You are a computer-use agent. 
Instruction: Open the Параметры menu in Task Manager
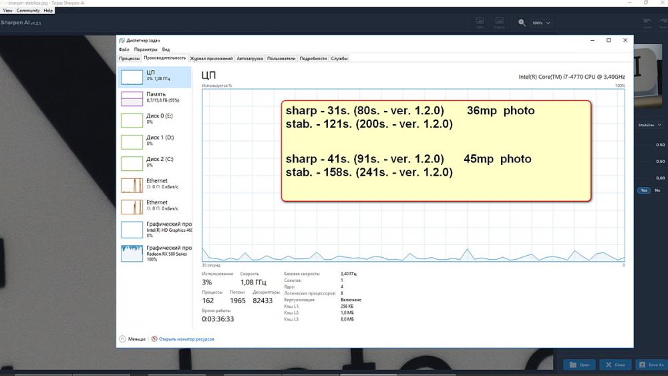point(146,49)
